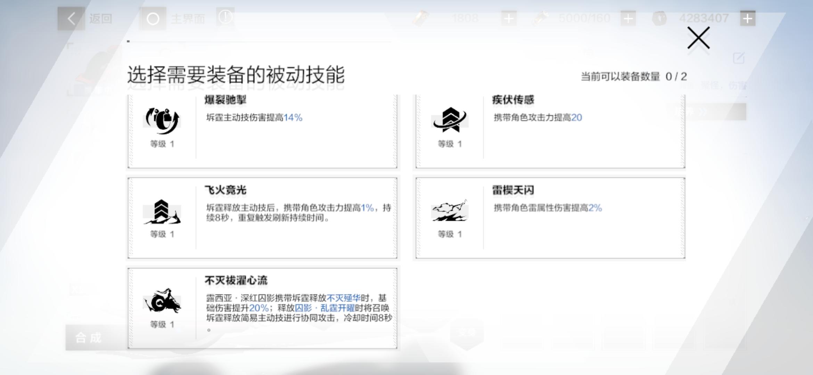Select the 雷楔天闪 skill icon
Viewport: 813px width, 375px height.
(x=450, y=211)
